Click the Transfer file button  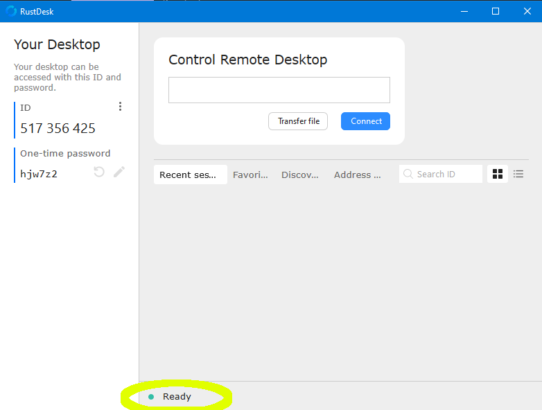(298, 121)
